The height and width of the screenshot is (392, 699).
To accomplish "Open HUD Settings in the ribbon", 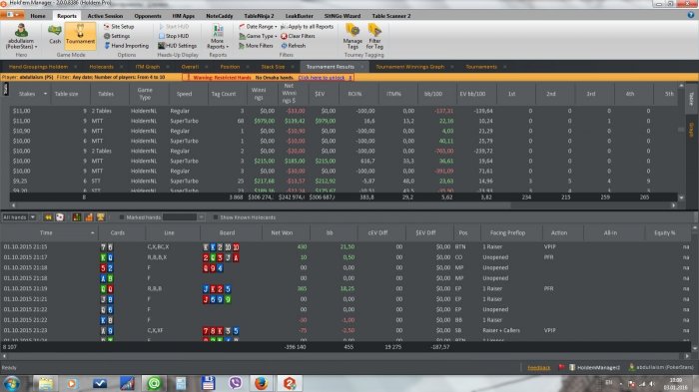I will pos(177,46).
